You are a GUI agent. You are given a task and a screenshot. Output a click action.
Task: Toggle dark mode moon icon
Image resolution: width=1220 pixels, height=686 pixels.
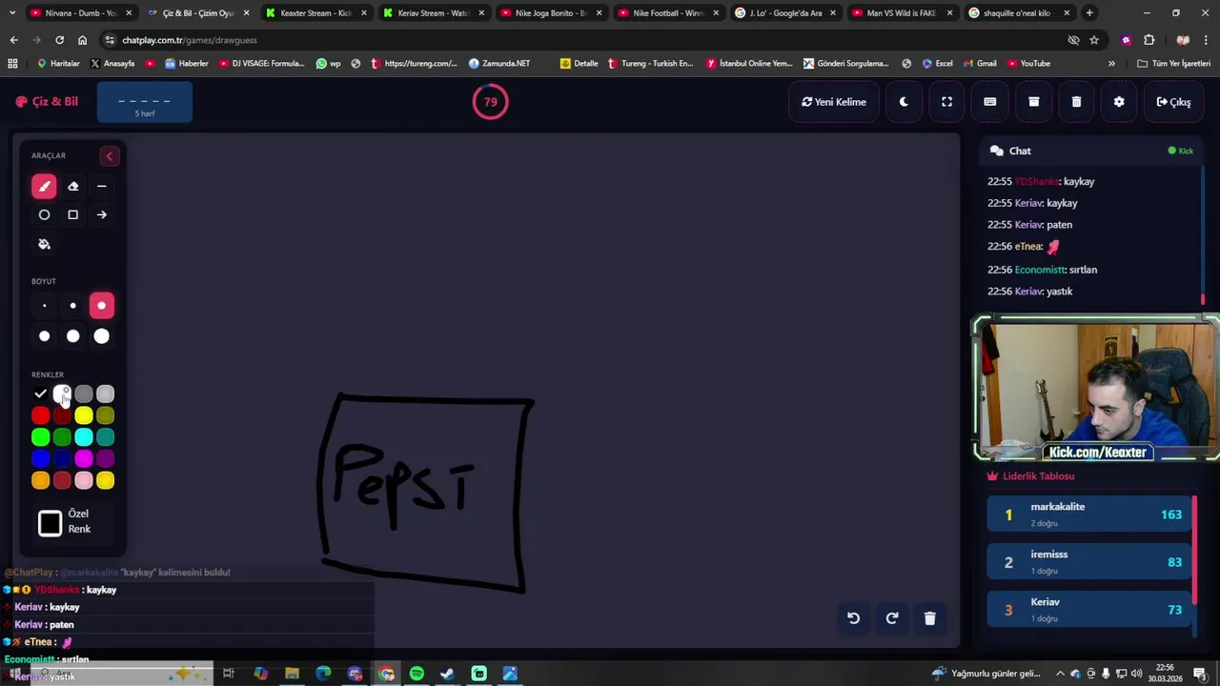click(x=904, y=102)
